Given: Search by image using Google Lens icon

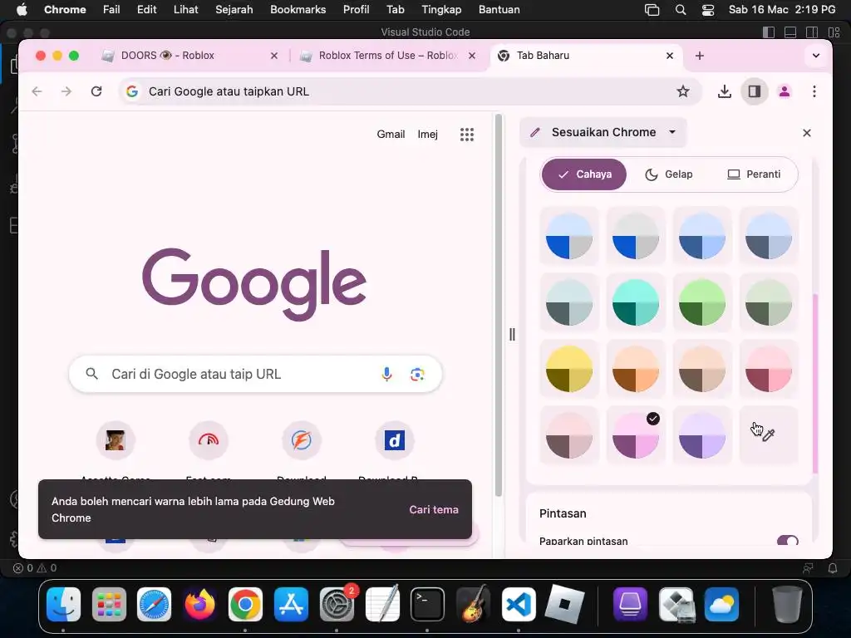Looking at the screenshot, I should (417, 374).
